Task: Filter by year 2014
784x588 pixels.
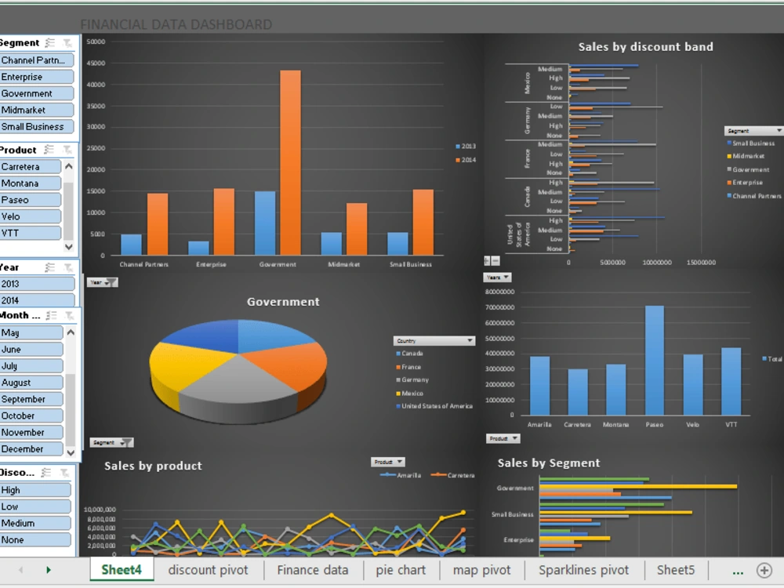Action: (38, 300)
